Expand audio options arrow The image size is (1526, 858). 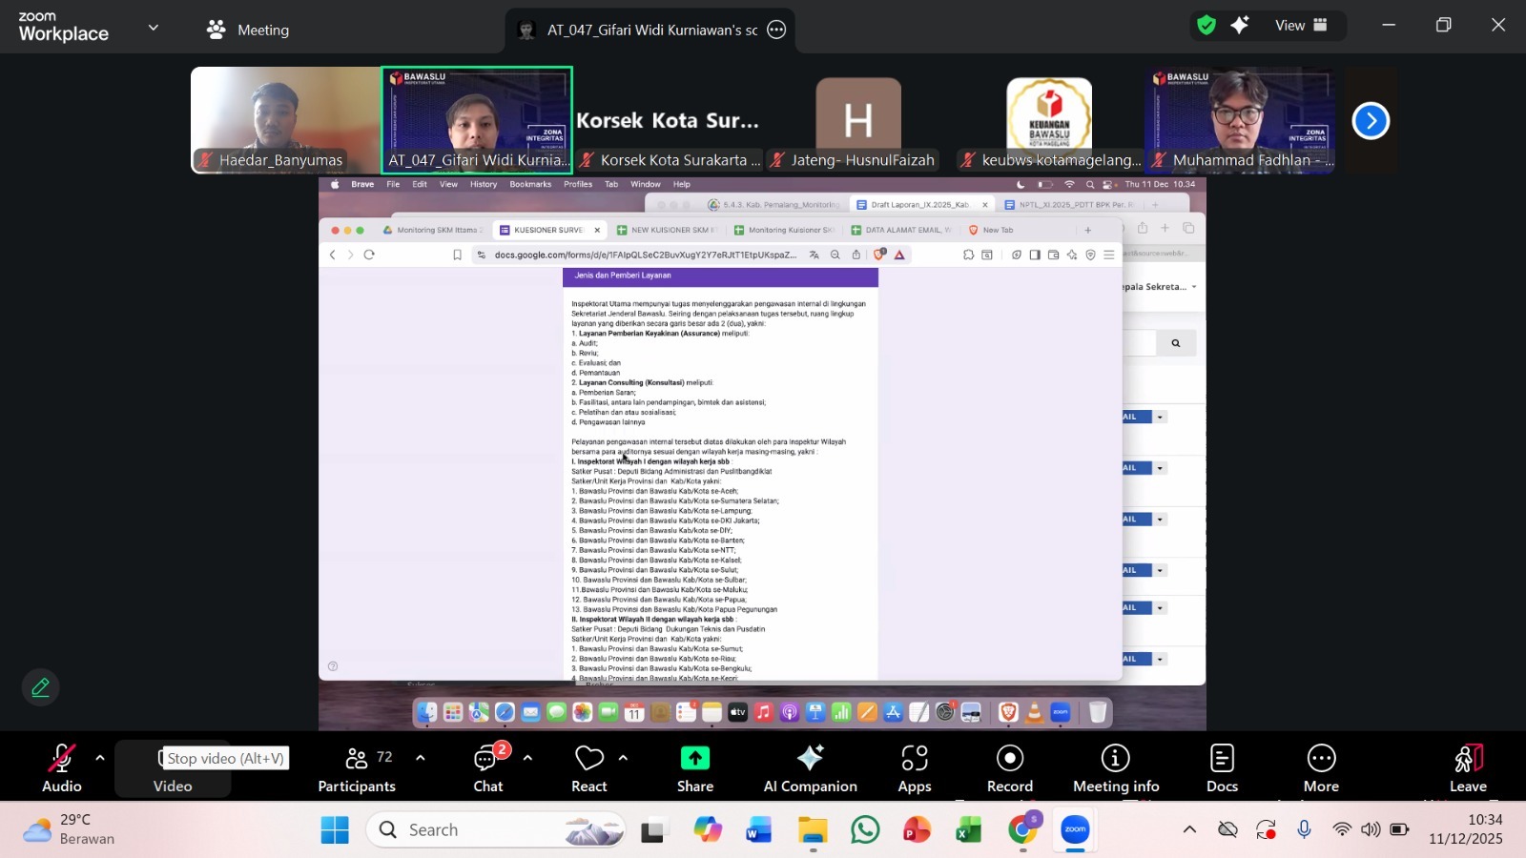pyautogui.click(x=100, y=758)
